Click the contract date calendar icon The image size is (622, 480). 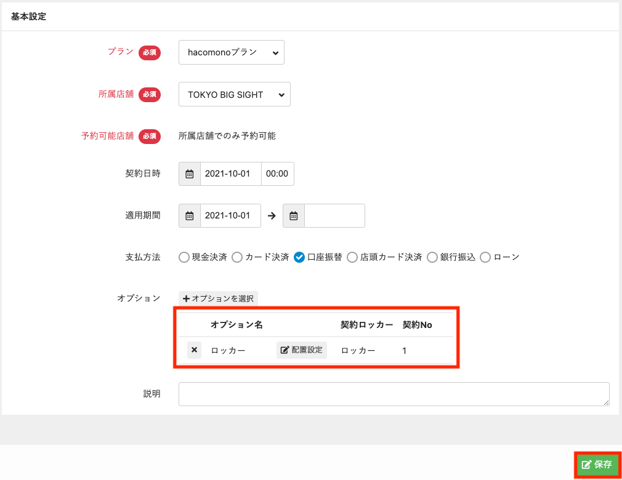pyautogui.click(x=190, y=174)
